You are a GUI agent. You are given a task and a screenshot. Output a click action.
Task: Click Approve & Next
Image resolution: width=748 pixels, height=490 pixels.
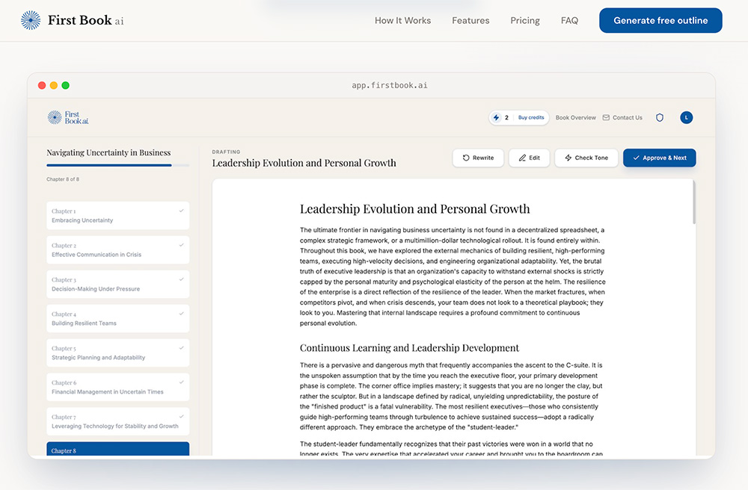pyautogui.click(x=659, y=158)
